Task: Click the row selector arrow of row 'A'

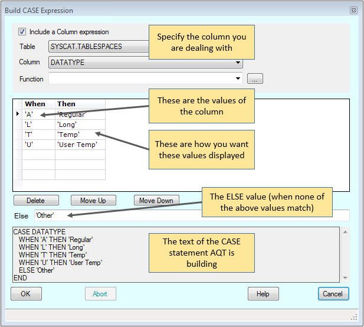Action: coord(18,114)
